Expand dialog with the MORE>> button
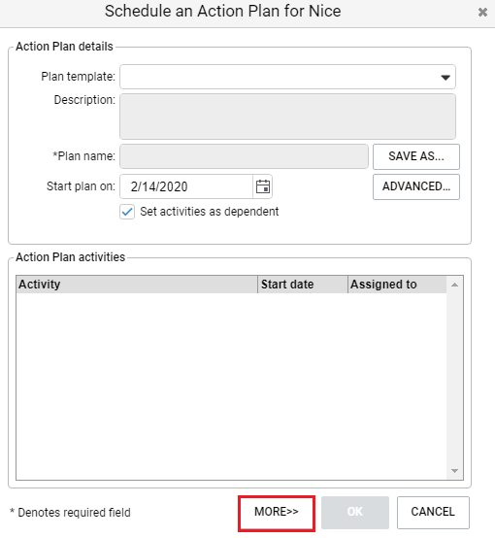 277,513
